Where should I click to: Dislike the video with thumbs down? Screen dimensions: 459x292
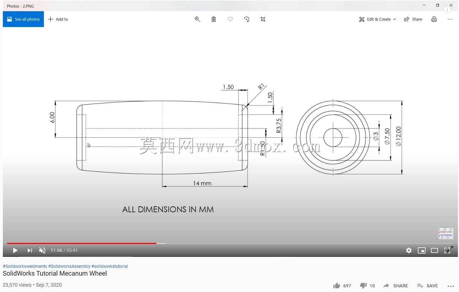pyautogui.click(x=363, y=286)
